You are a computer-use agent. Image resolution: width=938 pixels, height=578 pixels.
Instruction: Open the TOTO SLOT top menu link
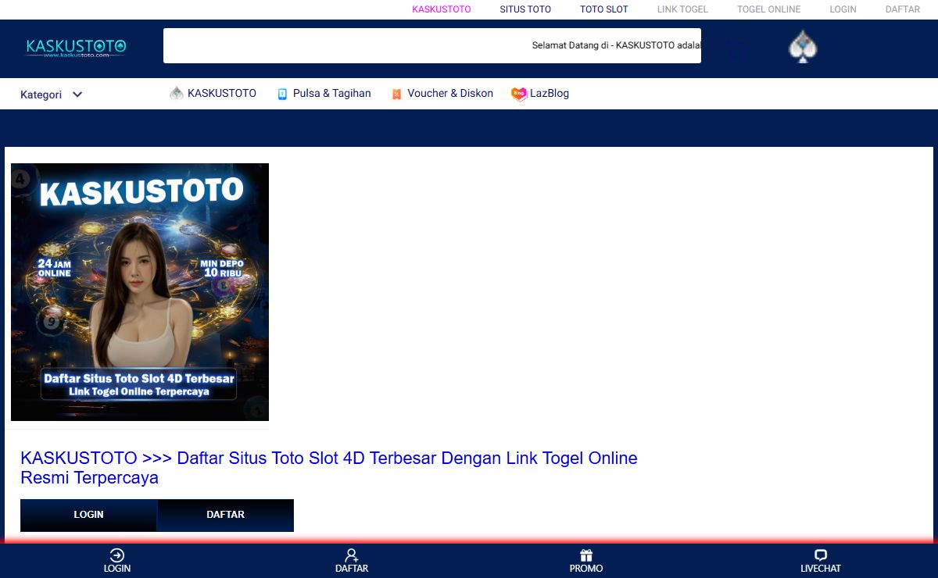tap(604, 9)
